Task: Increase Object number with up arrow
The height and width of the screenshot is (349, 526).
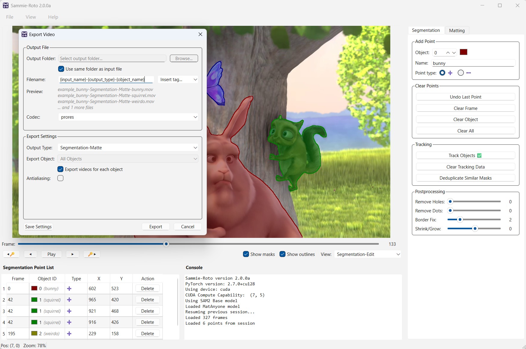Action: 448,53
